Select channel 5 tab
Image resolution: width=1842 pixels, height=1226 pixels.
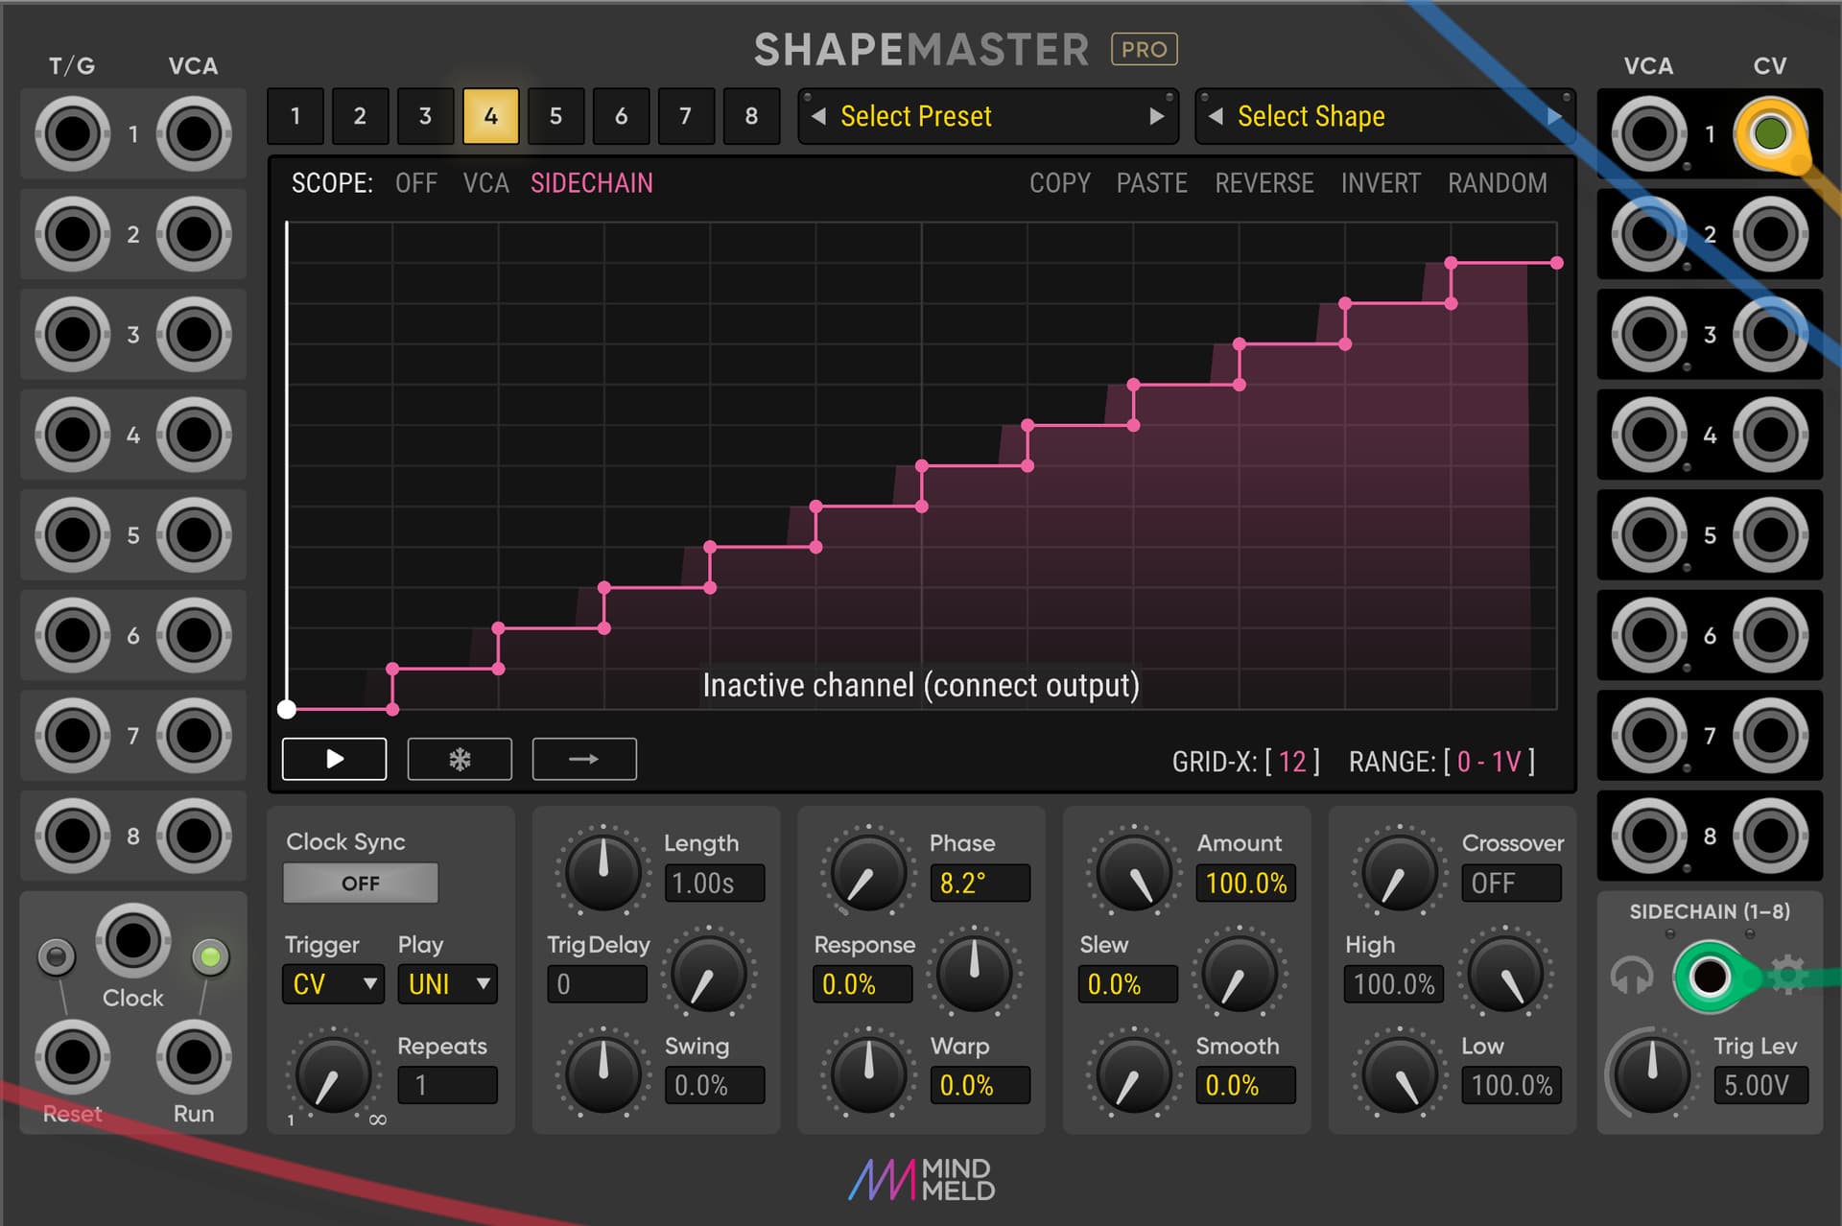(555, 116)
